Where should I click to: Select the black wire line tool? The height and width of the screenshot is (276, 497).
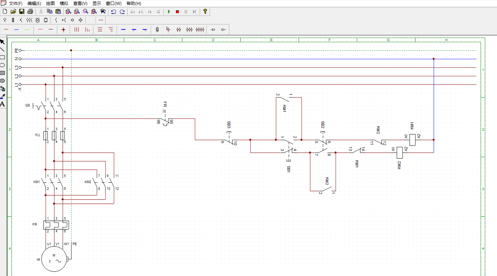51,30
